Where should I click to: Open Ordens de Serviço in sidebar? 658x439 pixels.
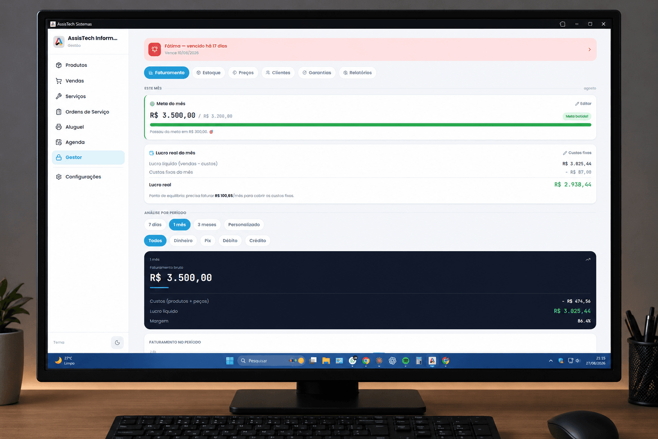pyautogui.click(x=88, y=112)
